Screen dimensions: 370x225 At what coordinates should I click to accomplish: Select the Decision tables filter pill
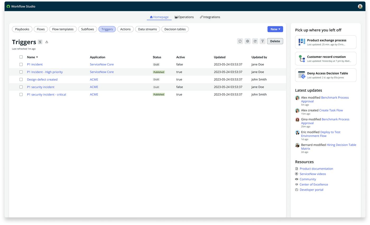[x=175, y=29]
